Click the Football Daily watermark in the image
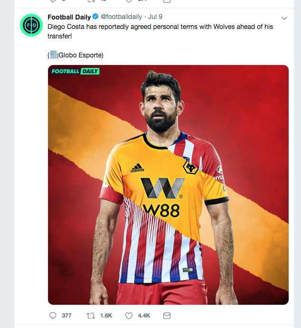 tap(75, 72)
